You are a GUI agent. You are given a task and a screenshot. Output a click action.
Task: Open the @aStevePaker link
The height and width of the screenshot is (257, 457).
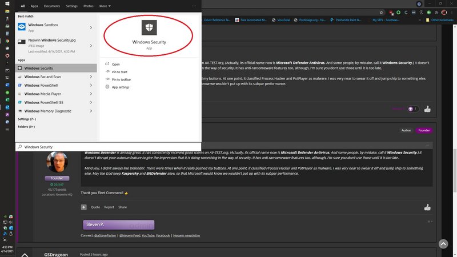pos(105,235)
